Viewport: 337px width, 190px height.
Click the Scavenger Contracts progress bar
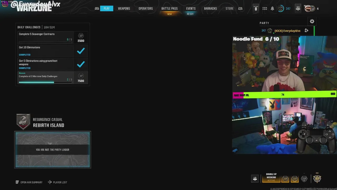click(x=45, y=42)
